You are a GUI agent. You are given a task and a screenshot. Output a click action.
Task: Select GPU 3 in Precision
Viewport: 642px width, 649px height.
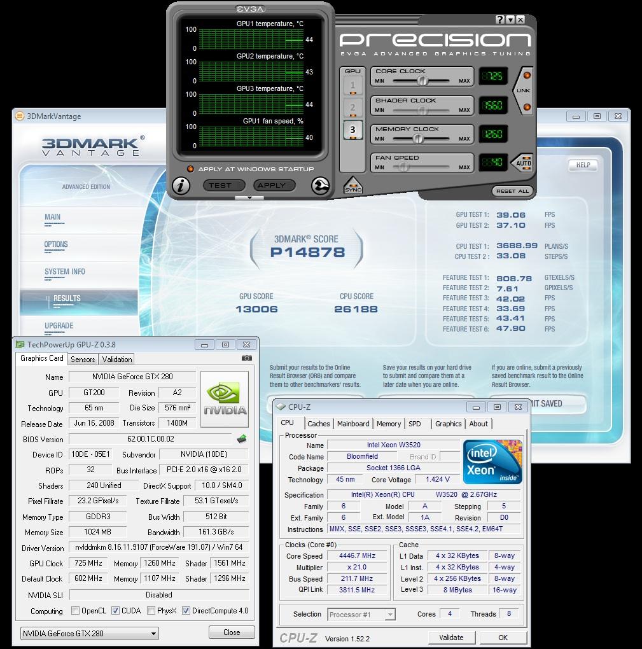coord(352,130)
